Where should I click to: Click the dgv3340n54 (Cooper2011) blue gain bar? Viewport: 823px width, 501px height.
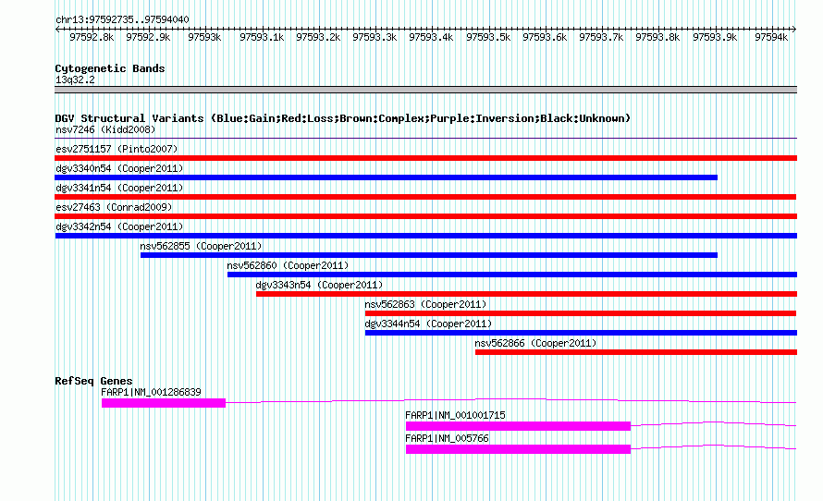point(386,177)
